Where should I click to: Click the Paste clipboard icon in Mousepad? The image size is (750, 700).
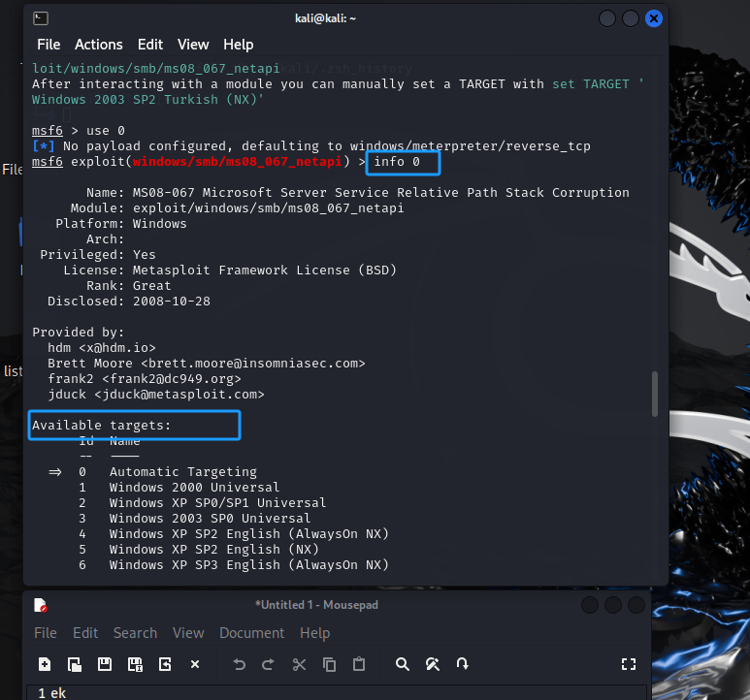pos(359,664)
